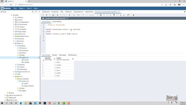Click the Open File toolbar icon

(x=43, y=15)
